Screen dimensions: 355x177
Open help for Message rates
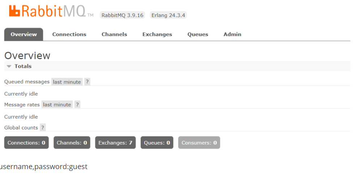77,105
